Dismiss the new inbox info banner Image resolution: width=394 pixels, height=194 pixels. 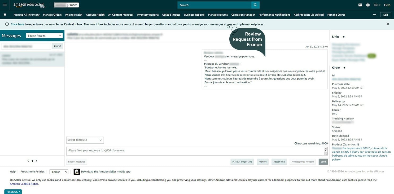coord(388,24)
